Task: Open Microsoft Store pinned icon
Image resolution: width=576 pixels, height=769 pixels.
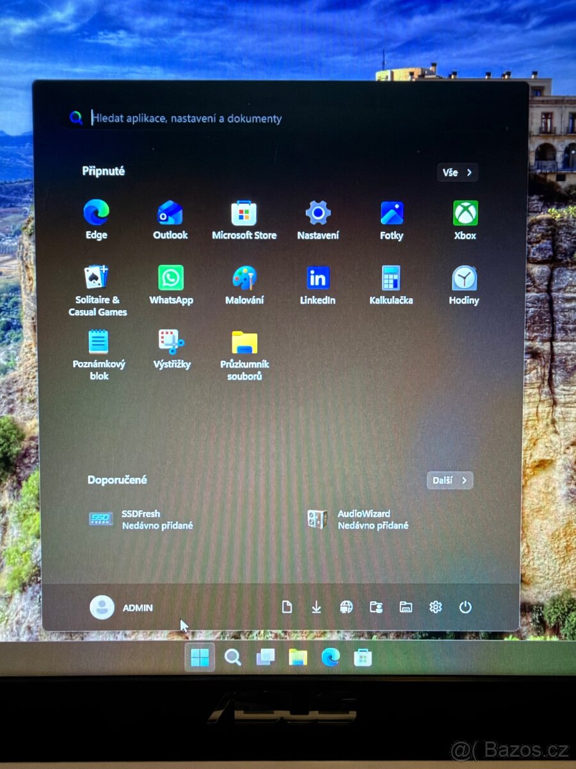Action: [x=244, y=220]
